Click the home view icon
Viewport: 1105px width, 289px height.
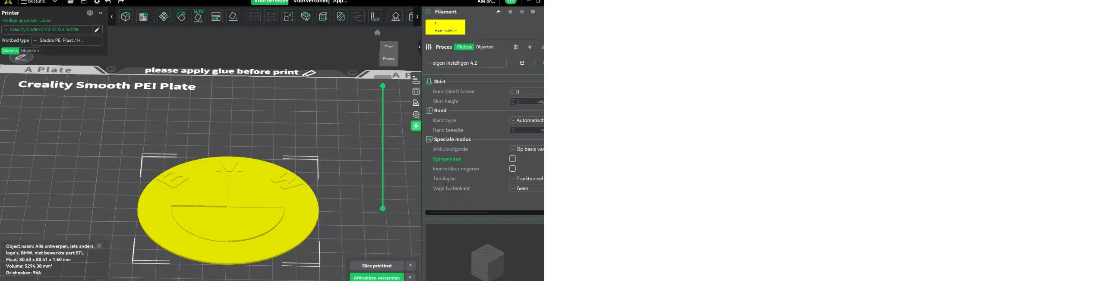(x=377, y=33)
